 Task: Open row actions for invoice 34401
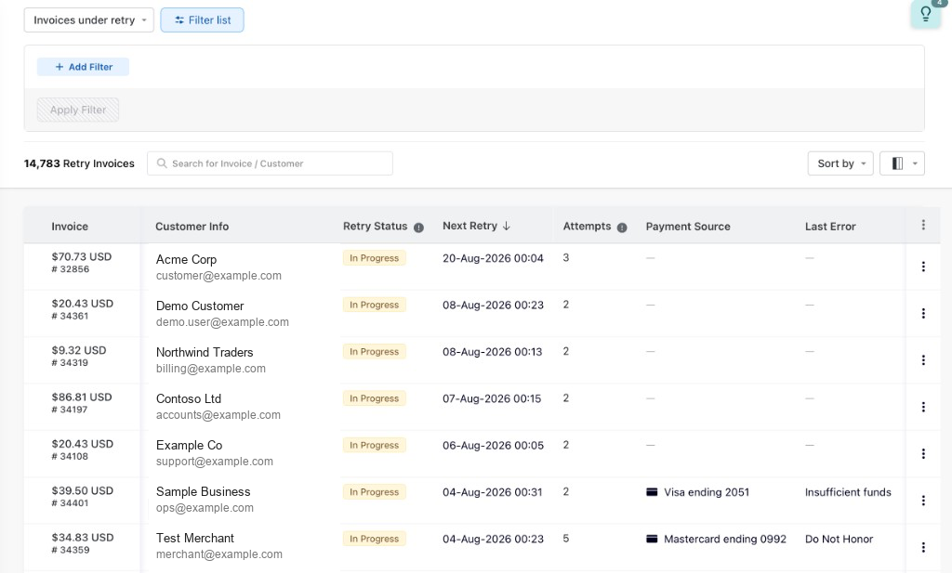click(923, 501)
